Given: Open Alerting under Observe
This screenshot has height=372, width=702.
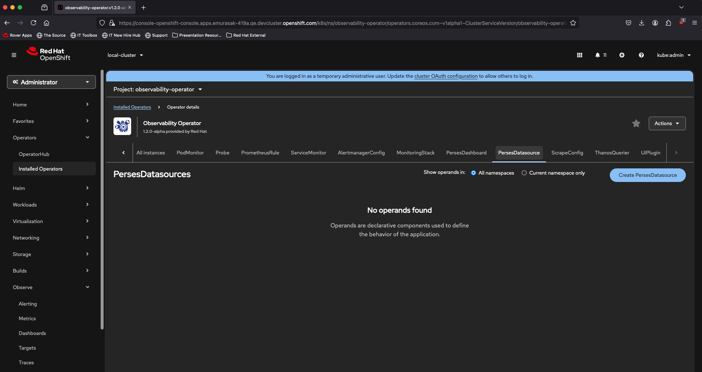Looking at the screenshot, I should click(x=54, y=304).
